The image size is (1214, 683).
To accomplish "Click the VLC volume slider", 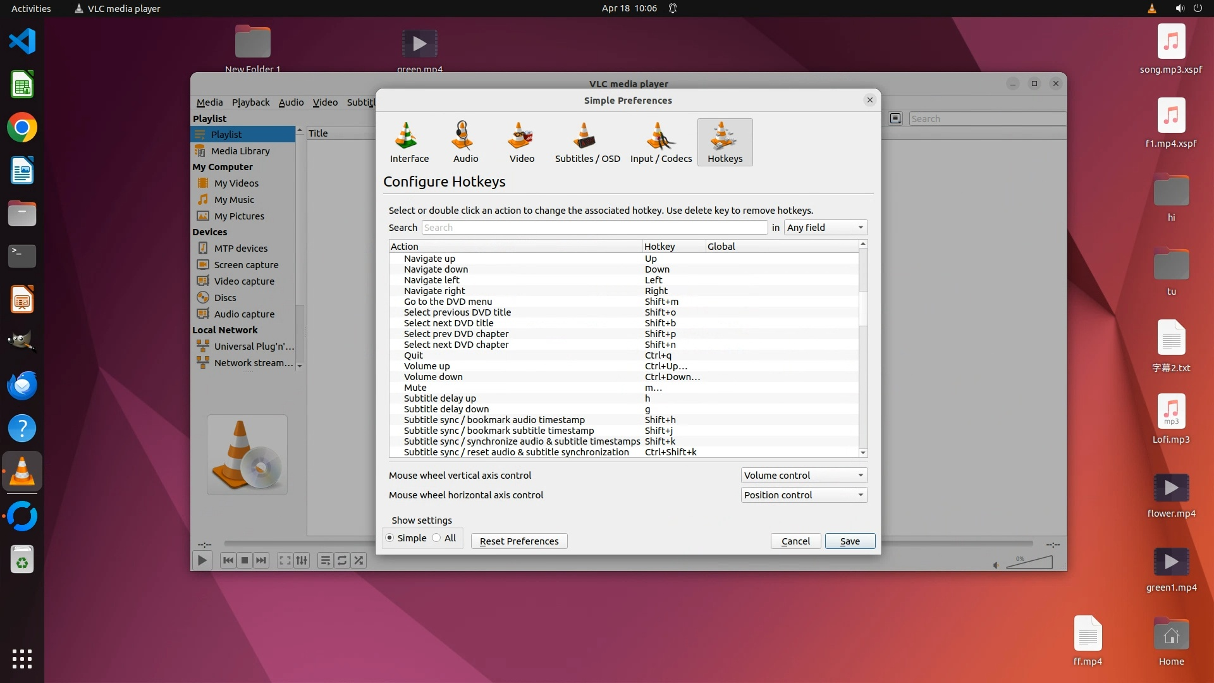I will 1029,562.
